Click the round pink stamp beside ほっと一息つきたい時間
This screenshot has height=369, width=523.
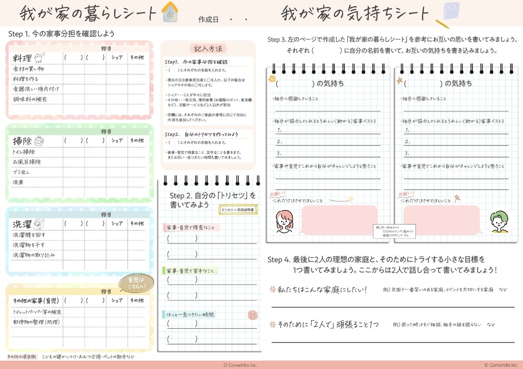tap(252, 315)
